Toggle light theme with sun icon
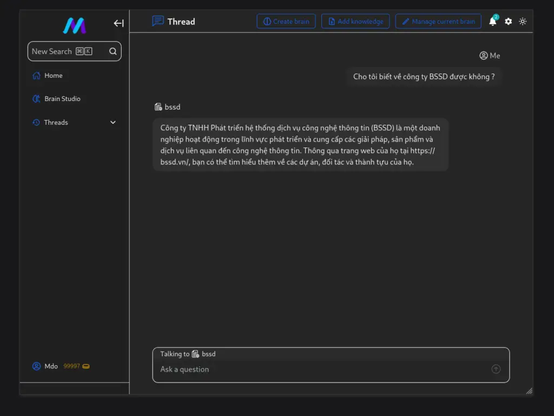 point(523,22)
